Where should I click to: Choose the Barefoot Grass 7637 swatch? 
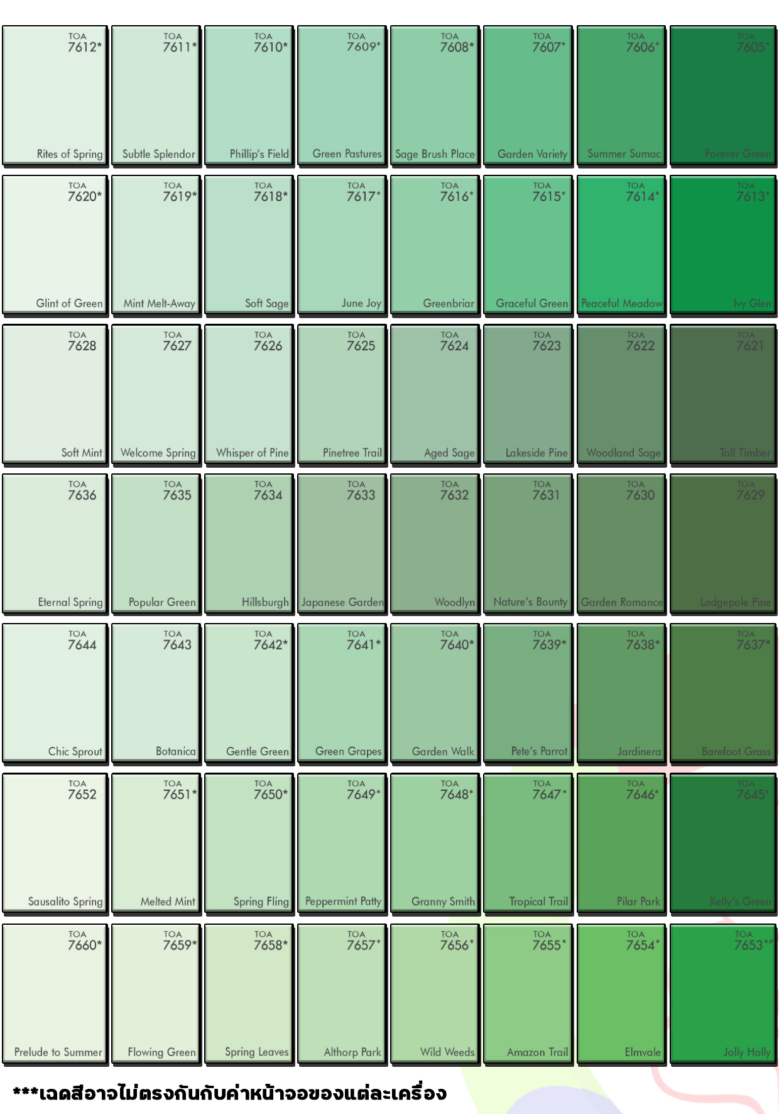[x=723, y=693]
